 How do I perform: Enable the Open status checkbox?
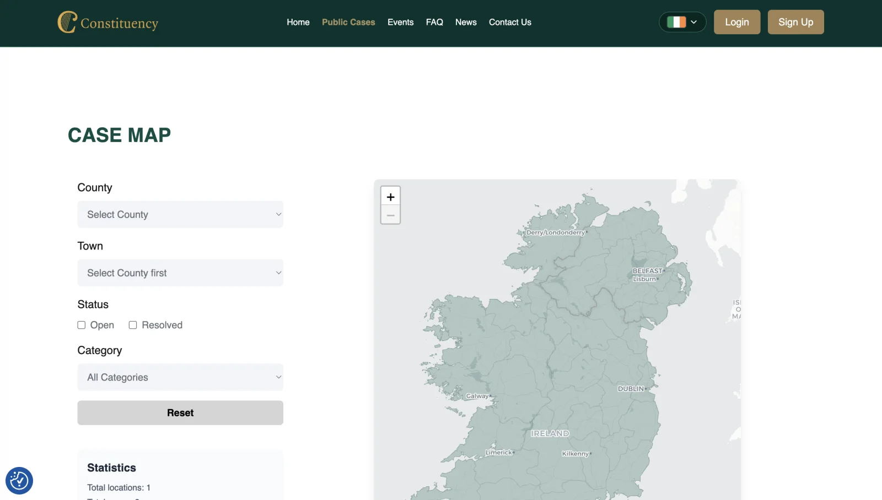(x=82, y=325)
